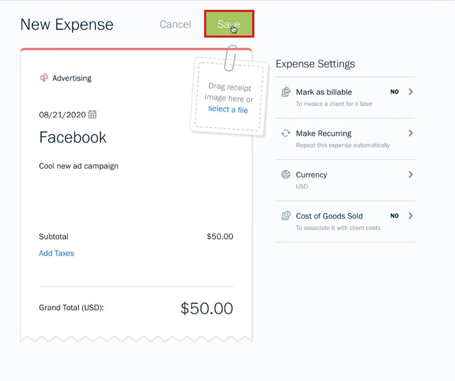
Task: Click the paperclip on the receipt area
Action: pyautogui.click(x=231, y=58)
